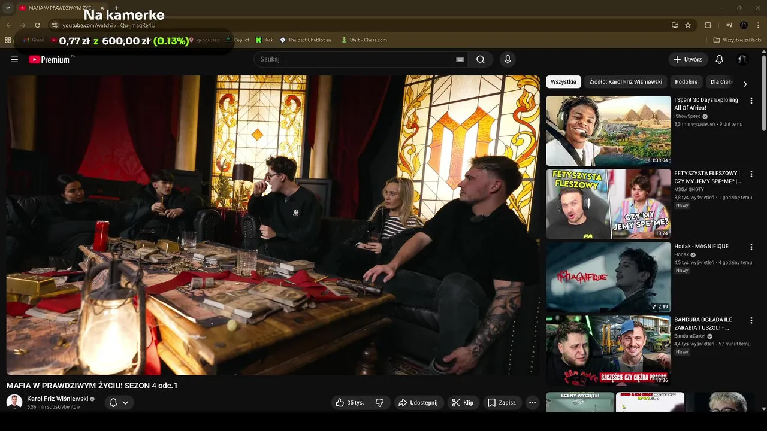Click the Udostępnij share button
This screenshot has width=767, height=431.
[x=418, y=403]
